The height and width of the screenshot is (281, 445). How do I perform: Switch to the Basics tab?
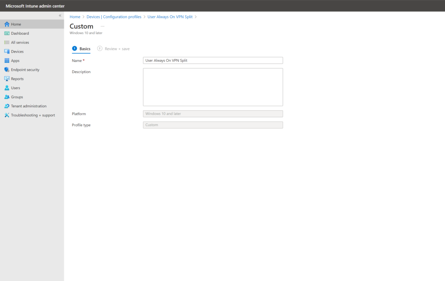[x=81, y=49]
